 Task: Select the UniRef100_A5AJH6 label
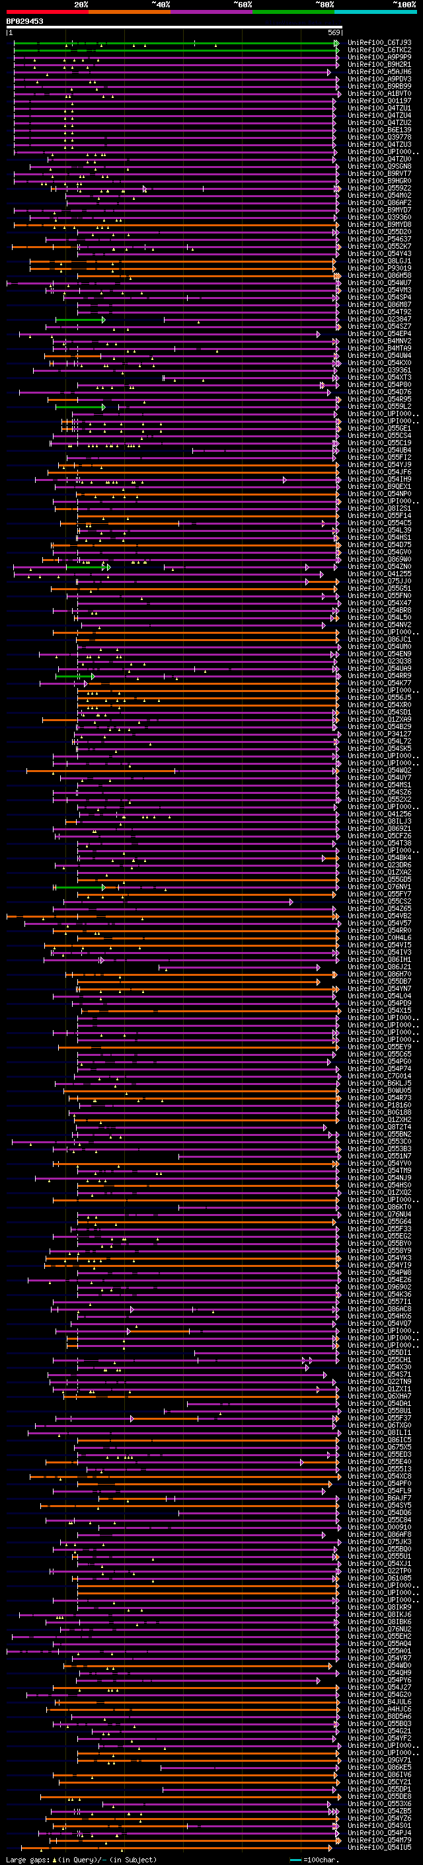coord(379,71)
